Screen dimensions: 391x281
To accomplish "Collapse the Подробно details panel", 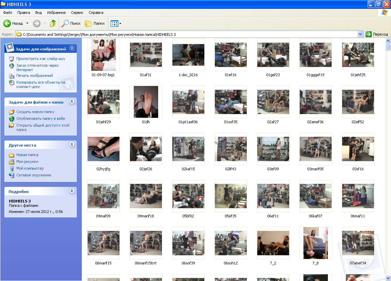I will pos(72,191).
